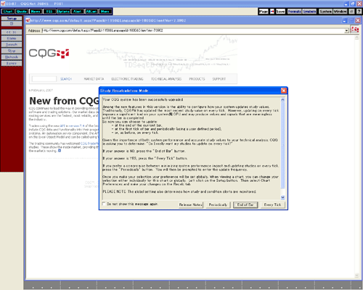Open the TECHNICAL ANALYSIS nav item

point(166,79)
